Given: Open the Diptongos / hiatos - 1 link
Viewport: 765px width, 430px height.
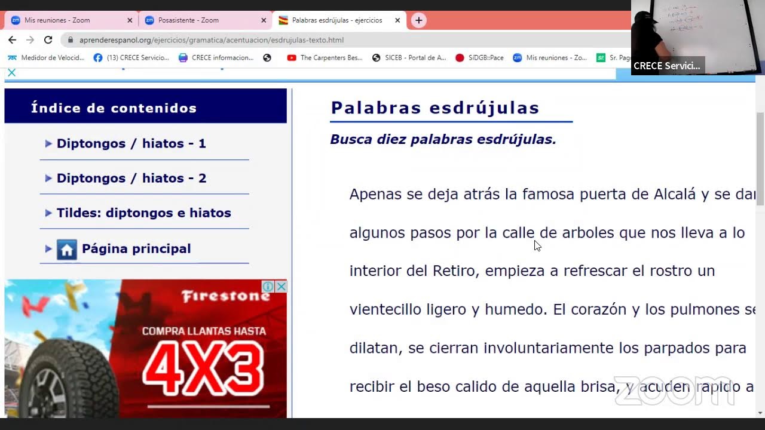Looking at the screenshot, I should click(131, 143).
